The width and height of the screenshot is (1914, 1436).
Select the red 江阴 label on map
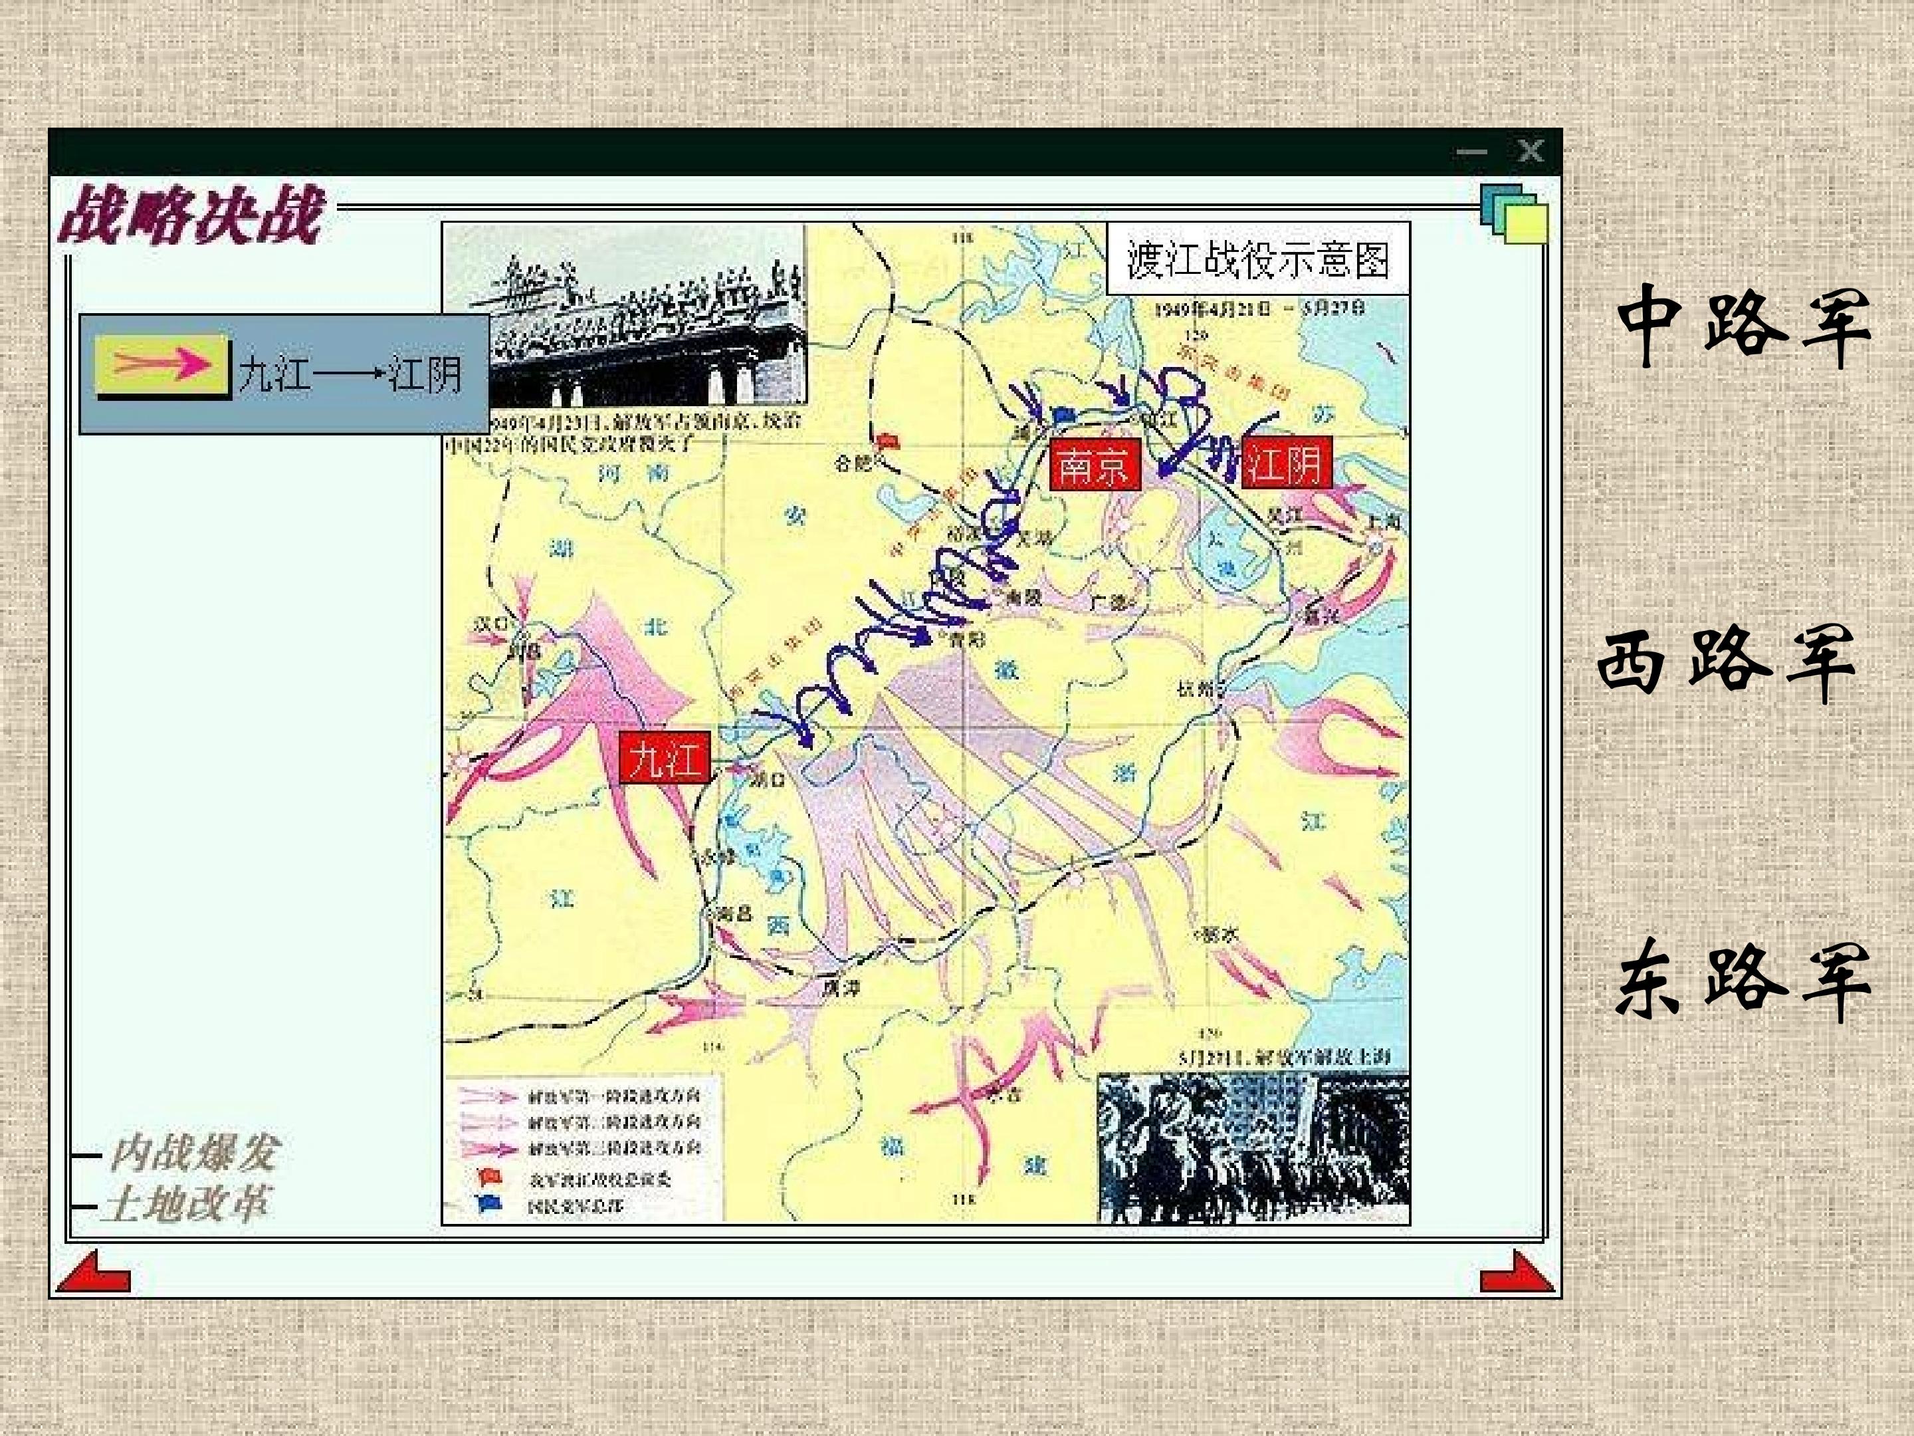(x=1286, y=464)
